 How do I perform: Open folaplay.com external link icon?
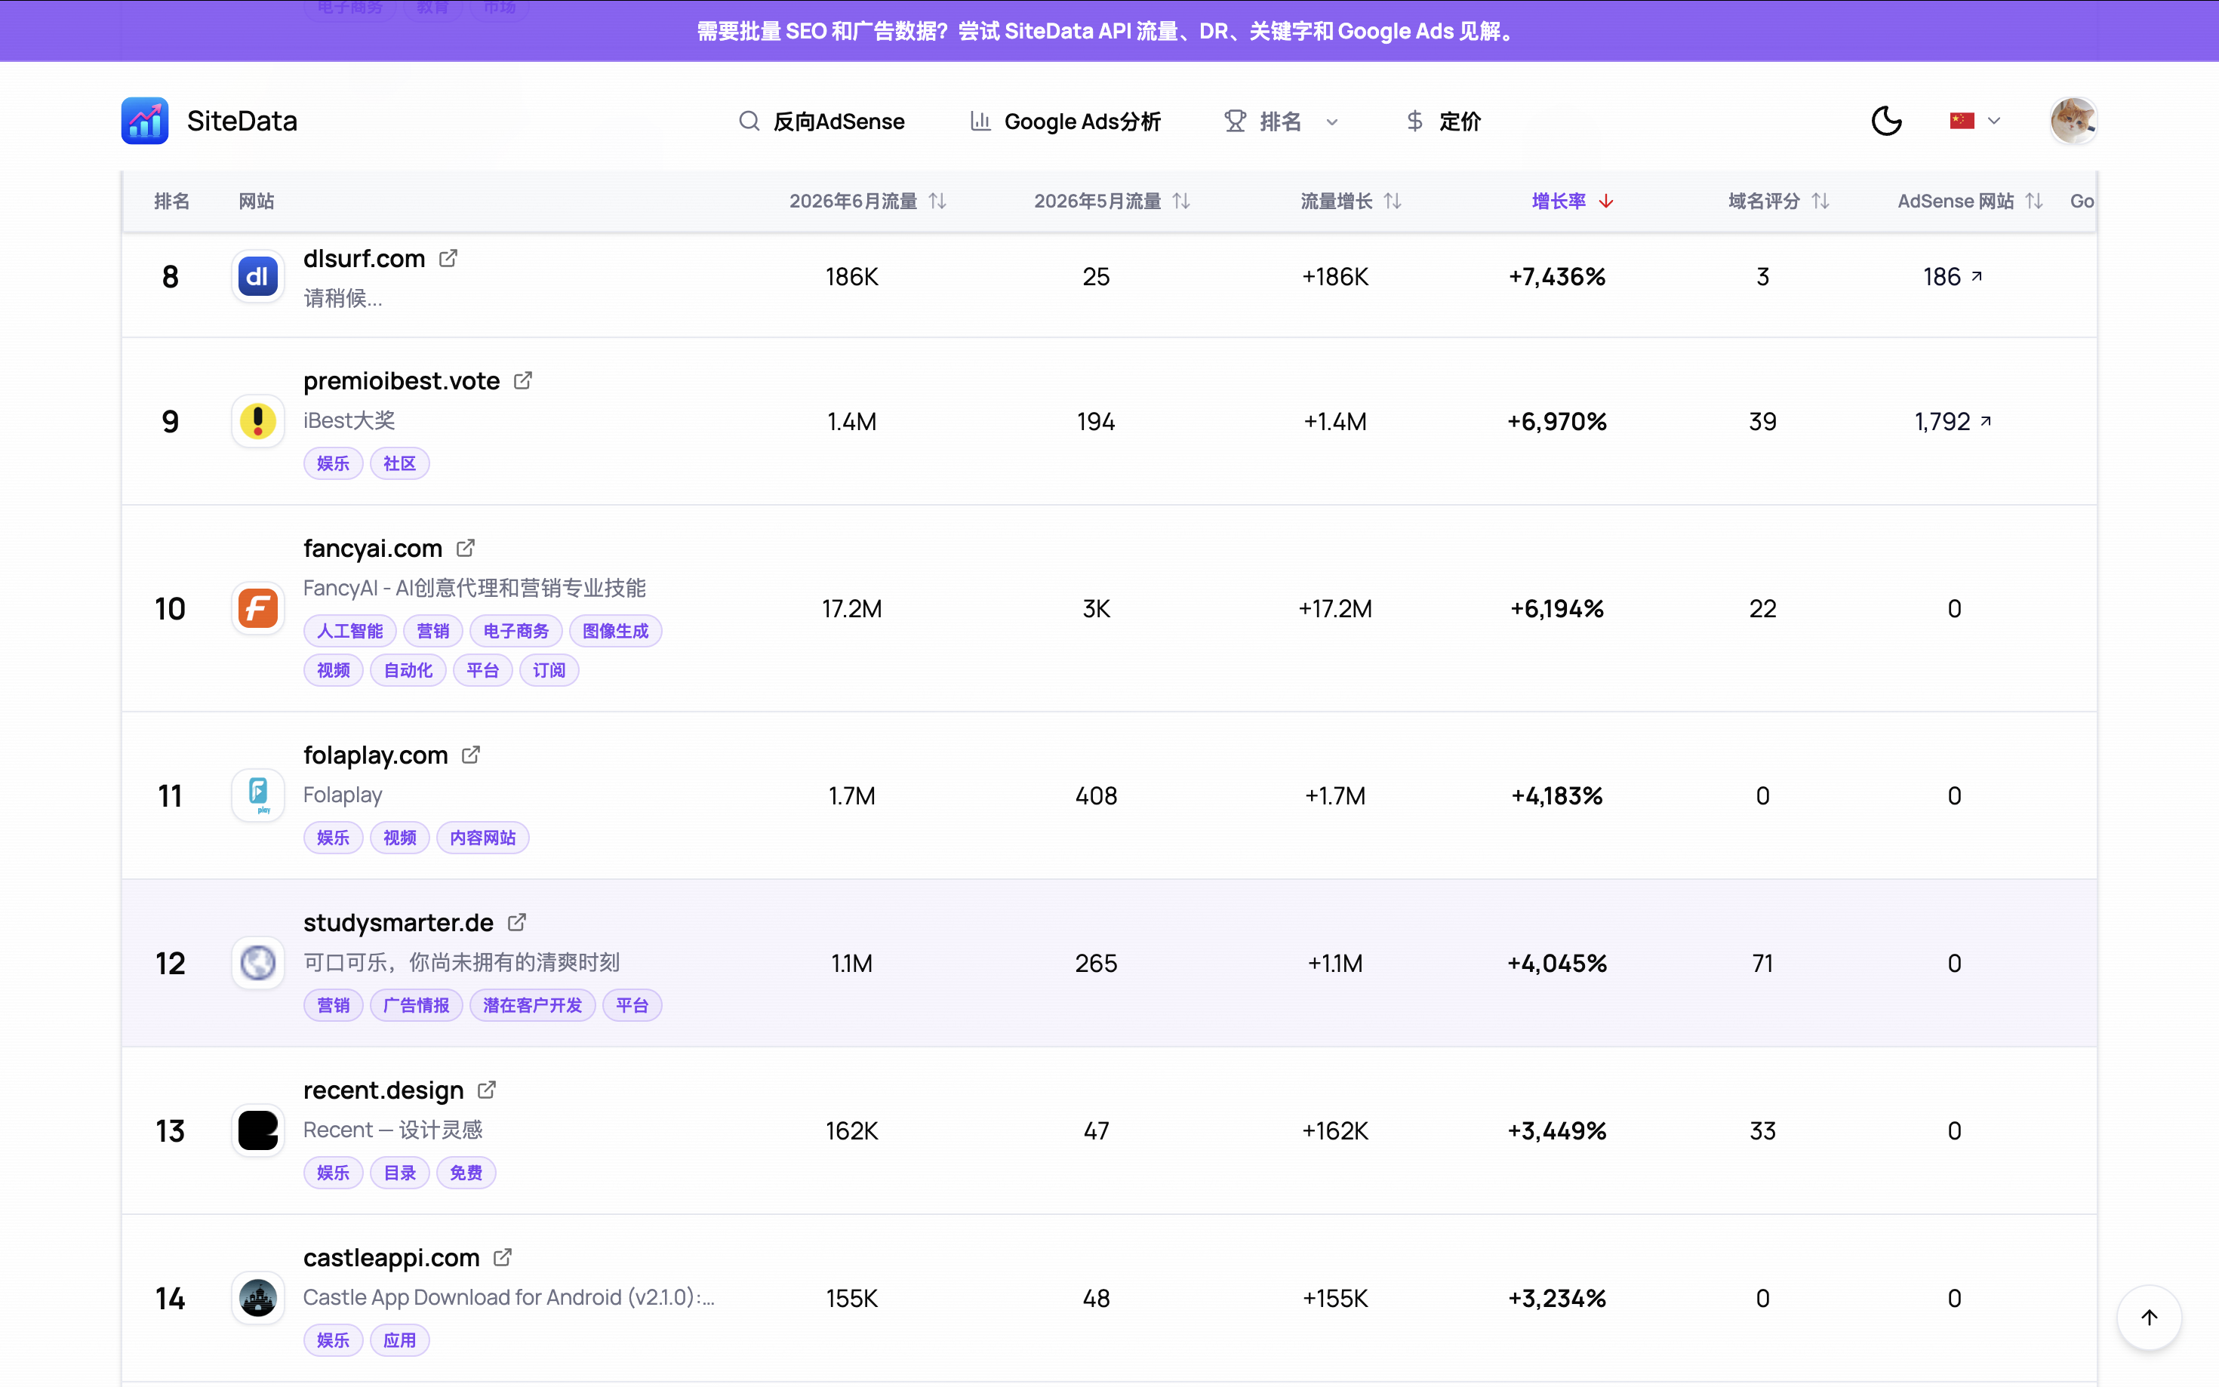(470, 755)
